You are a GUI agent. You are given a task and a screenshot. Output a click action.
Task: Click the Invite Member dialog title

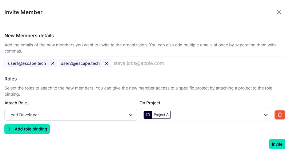click(x=23, y=12)
